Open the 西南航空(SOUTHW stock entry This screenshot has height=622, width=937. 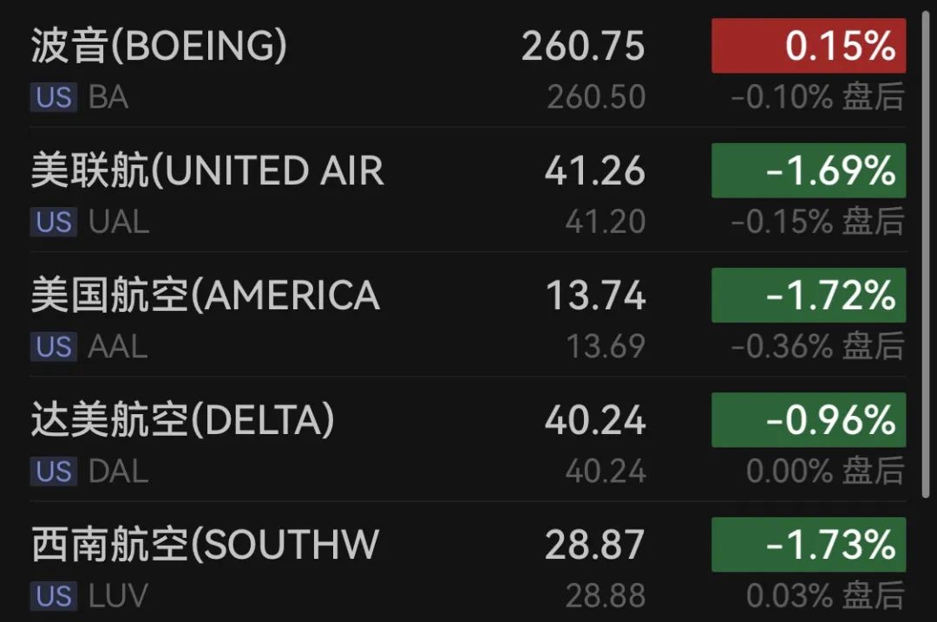[468, 561]
